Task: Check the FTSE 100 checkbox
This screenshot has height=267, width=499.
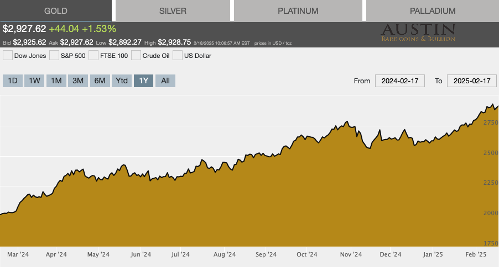Action: click(x=93, y=55)
